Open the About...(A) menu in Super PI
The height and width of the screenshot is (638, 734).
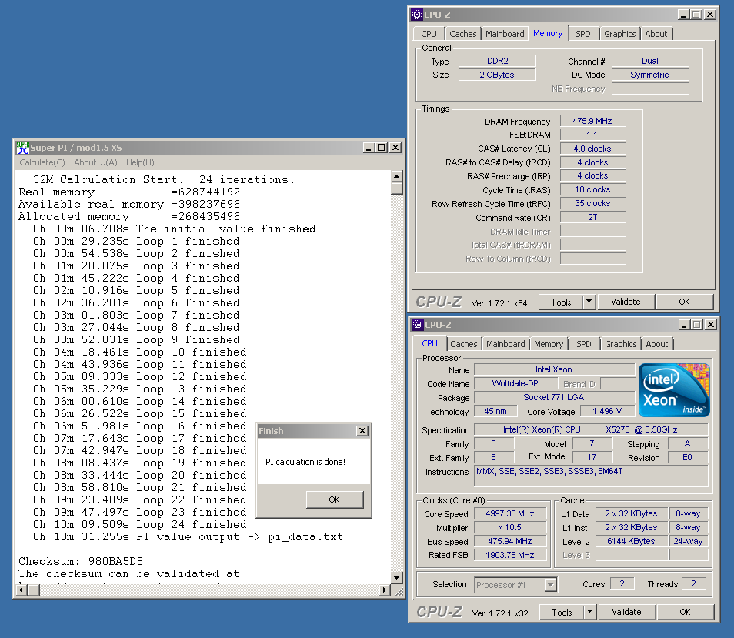tap(95, 162)
